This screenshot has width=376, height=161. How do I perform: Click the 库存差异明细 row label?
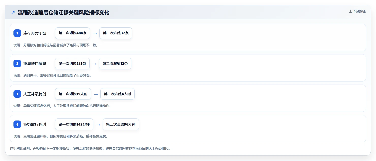(35, 33)
